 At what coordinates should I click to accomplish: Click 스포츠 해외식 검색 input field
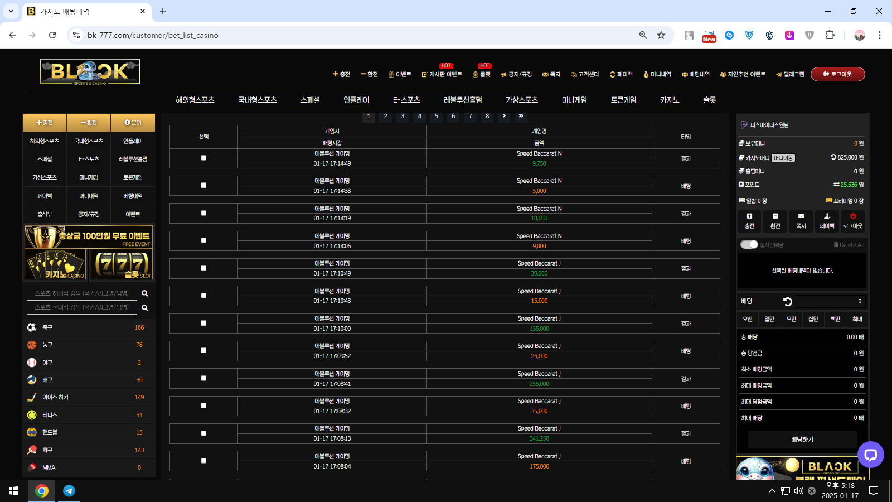coord(83,293)
